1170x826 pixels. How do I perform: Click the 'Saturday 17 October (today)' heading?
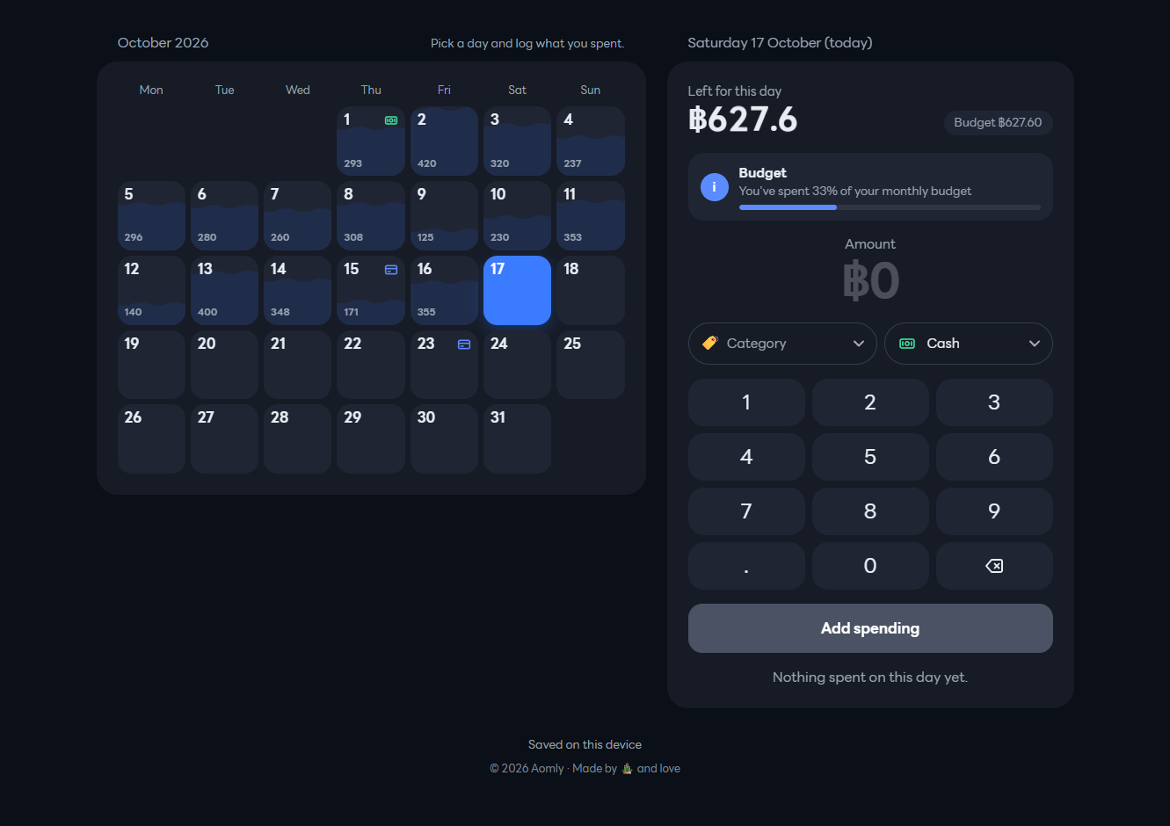point(780,43)
